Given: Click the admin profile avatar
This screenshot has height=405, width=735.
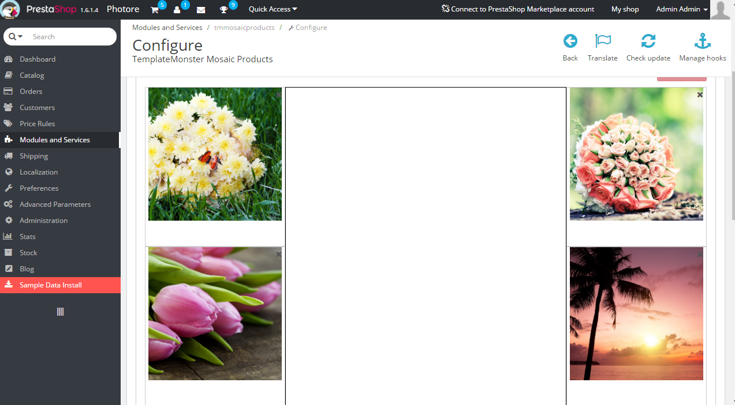Looking at the screenshot, I should coord(721,10).
